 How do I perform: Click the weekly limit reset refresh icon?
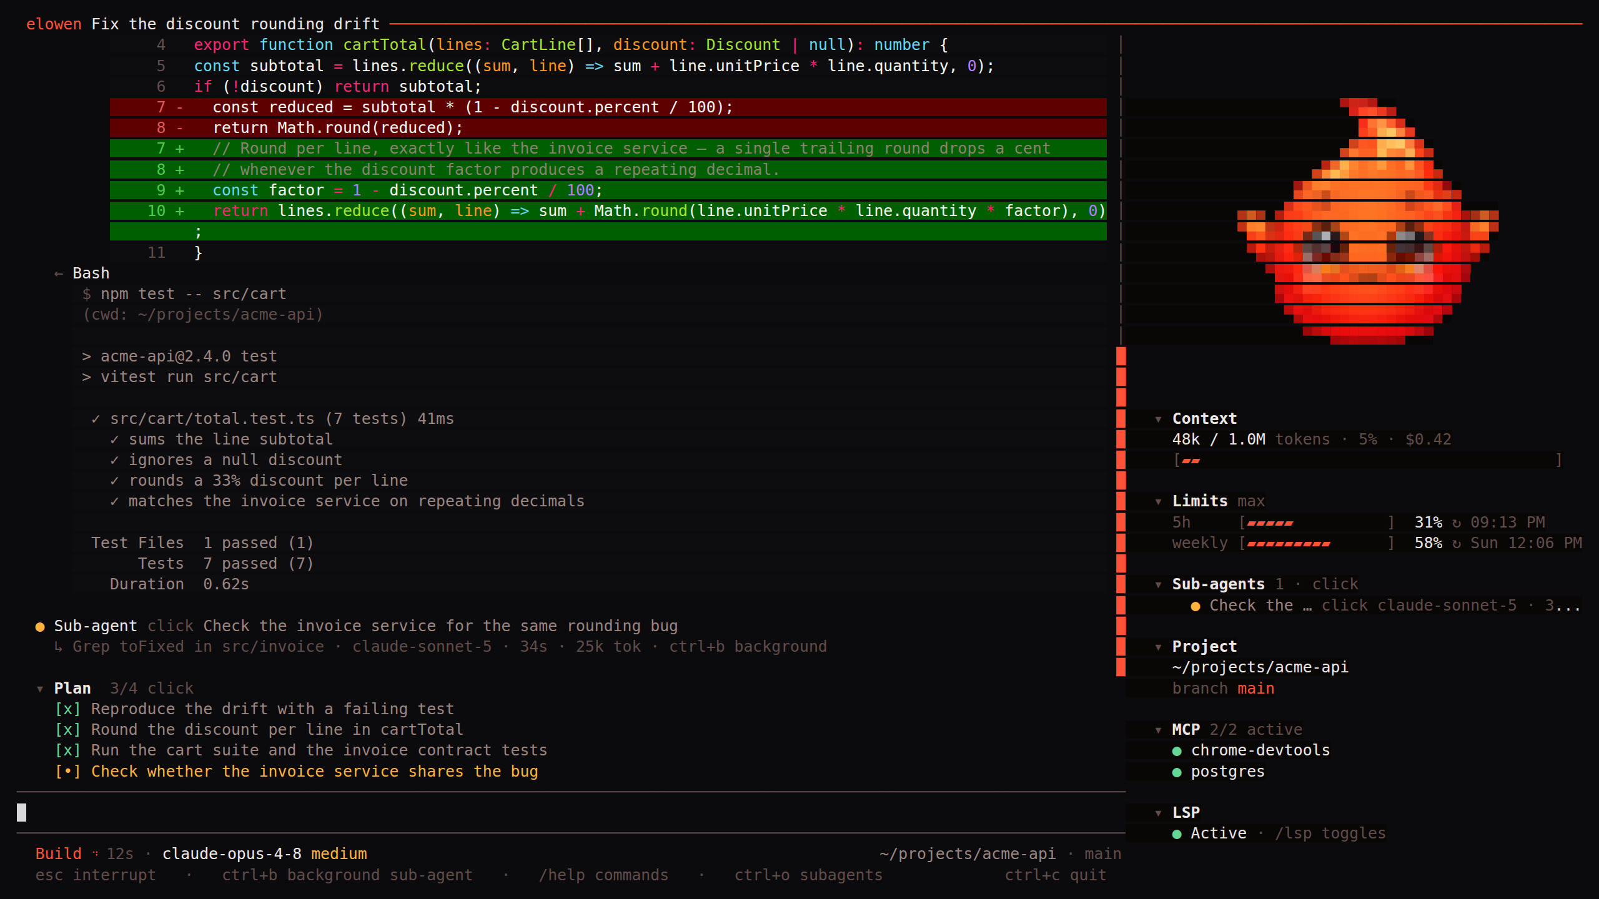[x=1457, y=543]
